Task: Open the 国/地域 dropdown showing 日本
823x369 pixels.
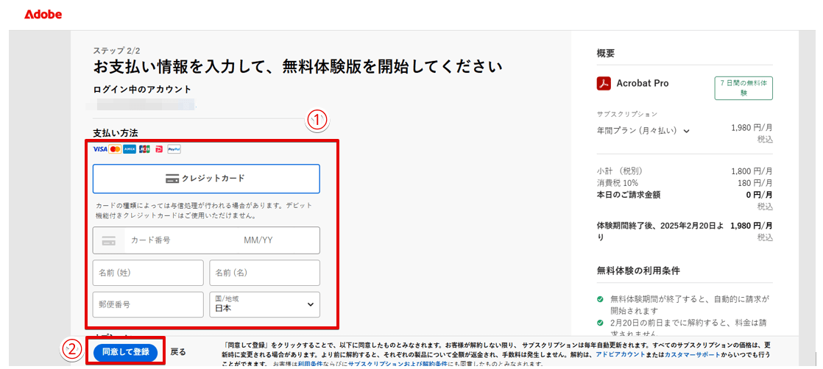Action: (264, 304)
